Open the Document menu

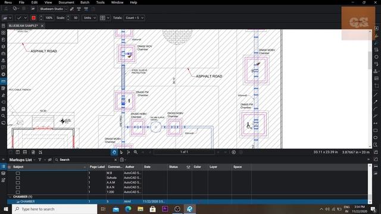(x=66, y=2)
